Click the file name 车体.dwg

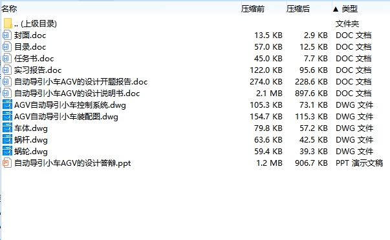tap(31, 128)
